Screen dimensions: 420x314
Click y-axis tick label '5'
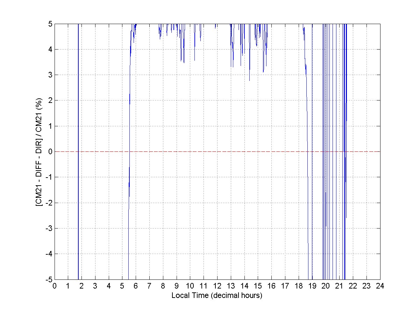coord(50,24)
